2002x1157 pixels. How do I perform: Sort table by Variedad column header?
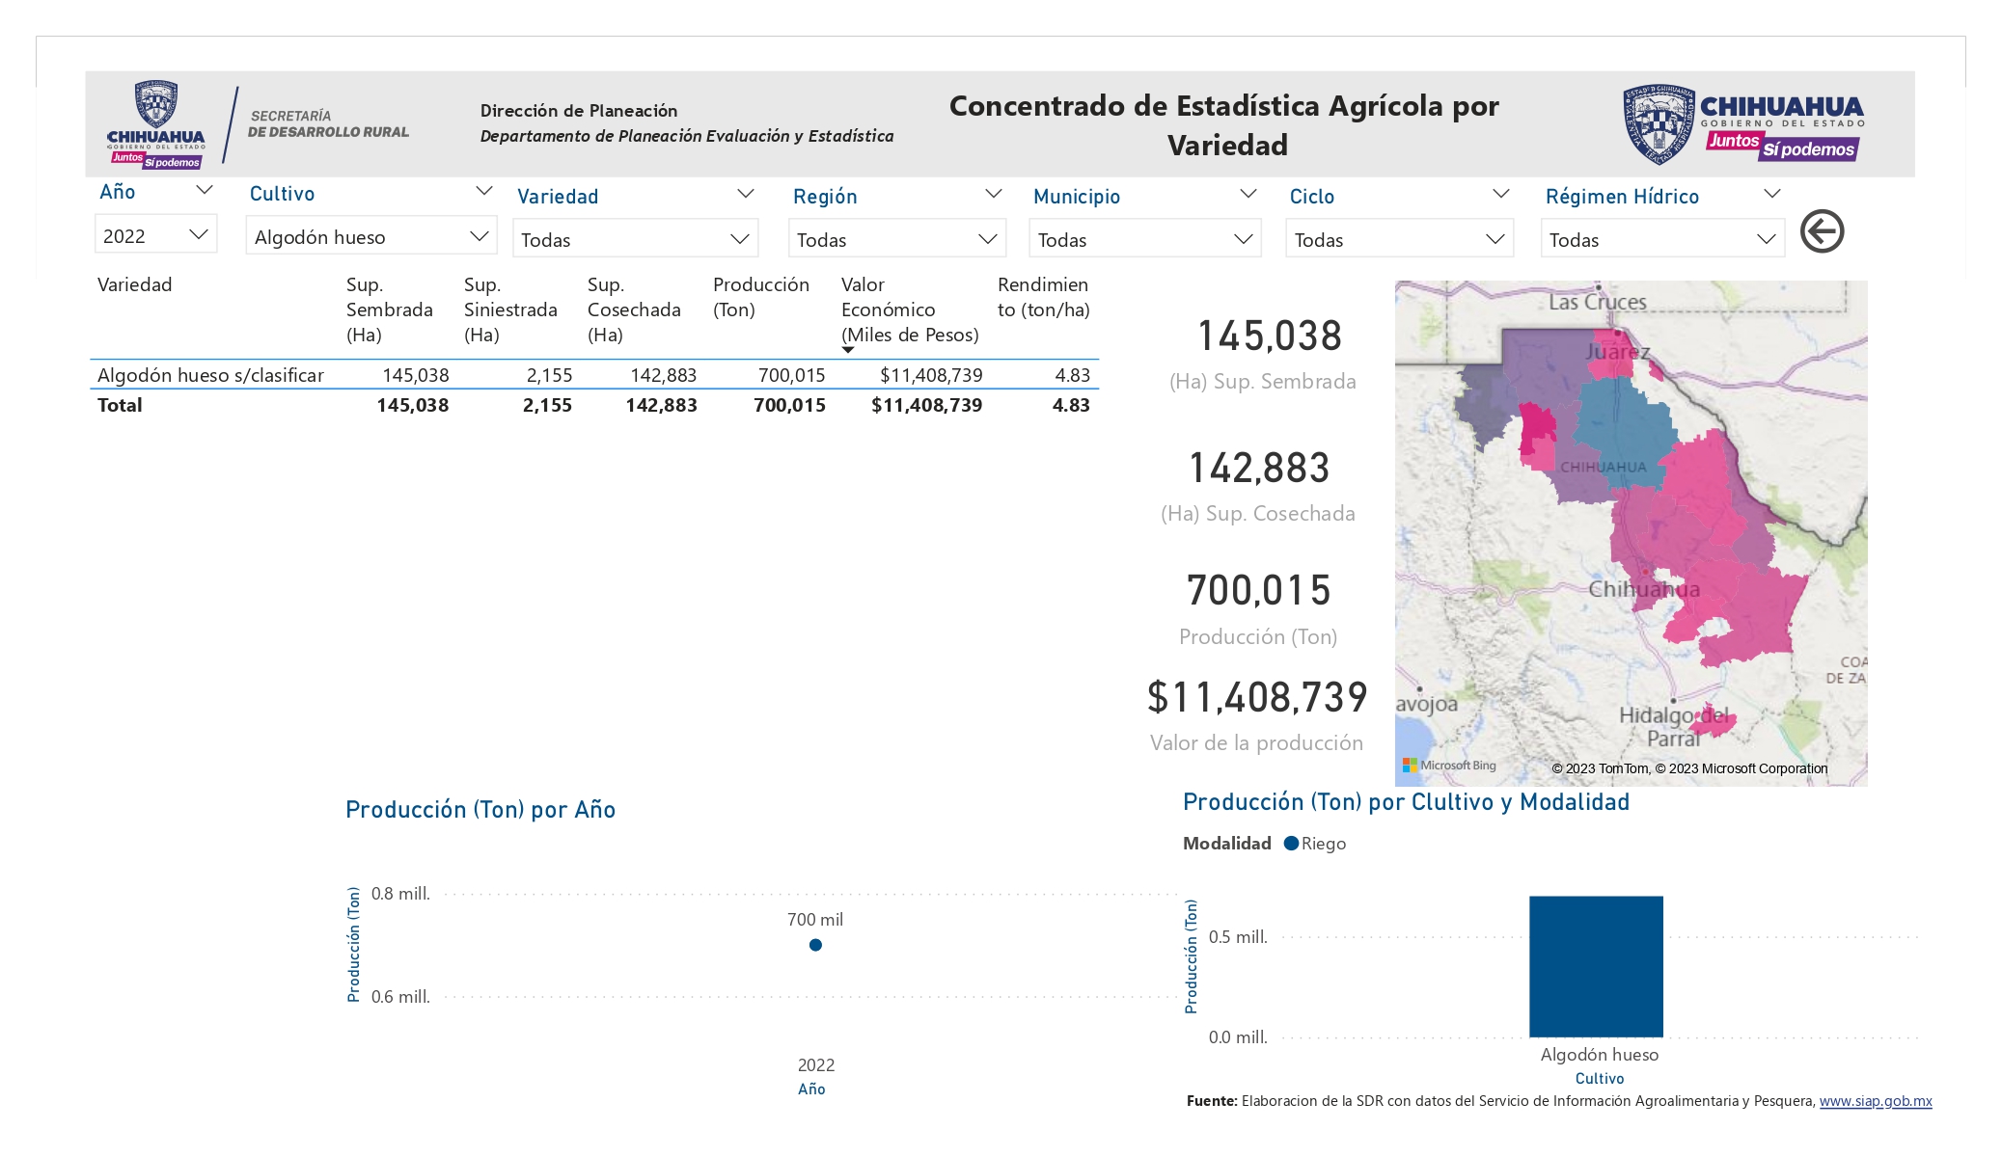[135, 284]
